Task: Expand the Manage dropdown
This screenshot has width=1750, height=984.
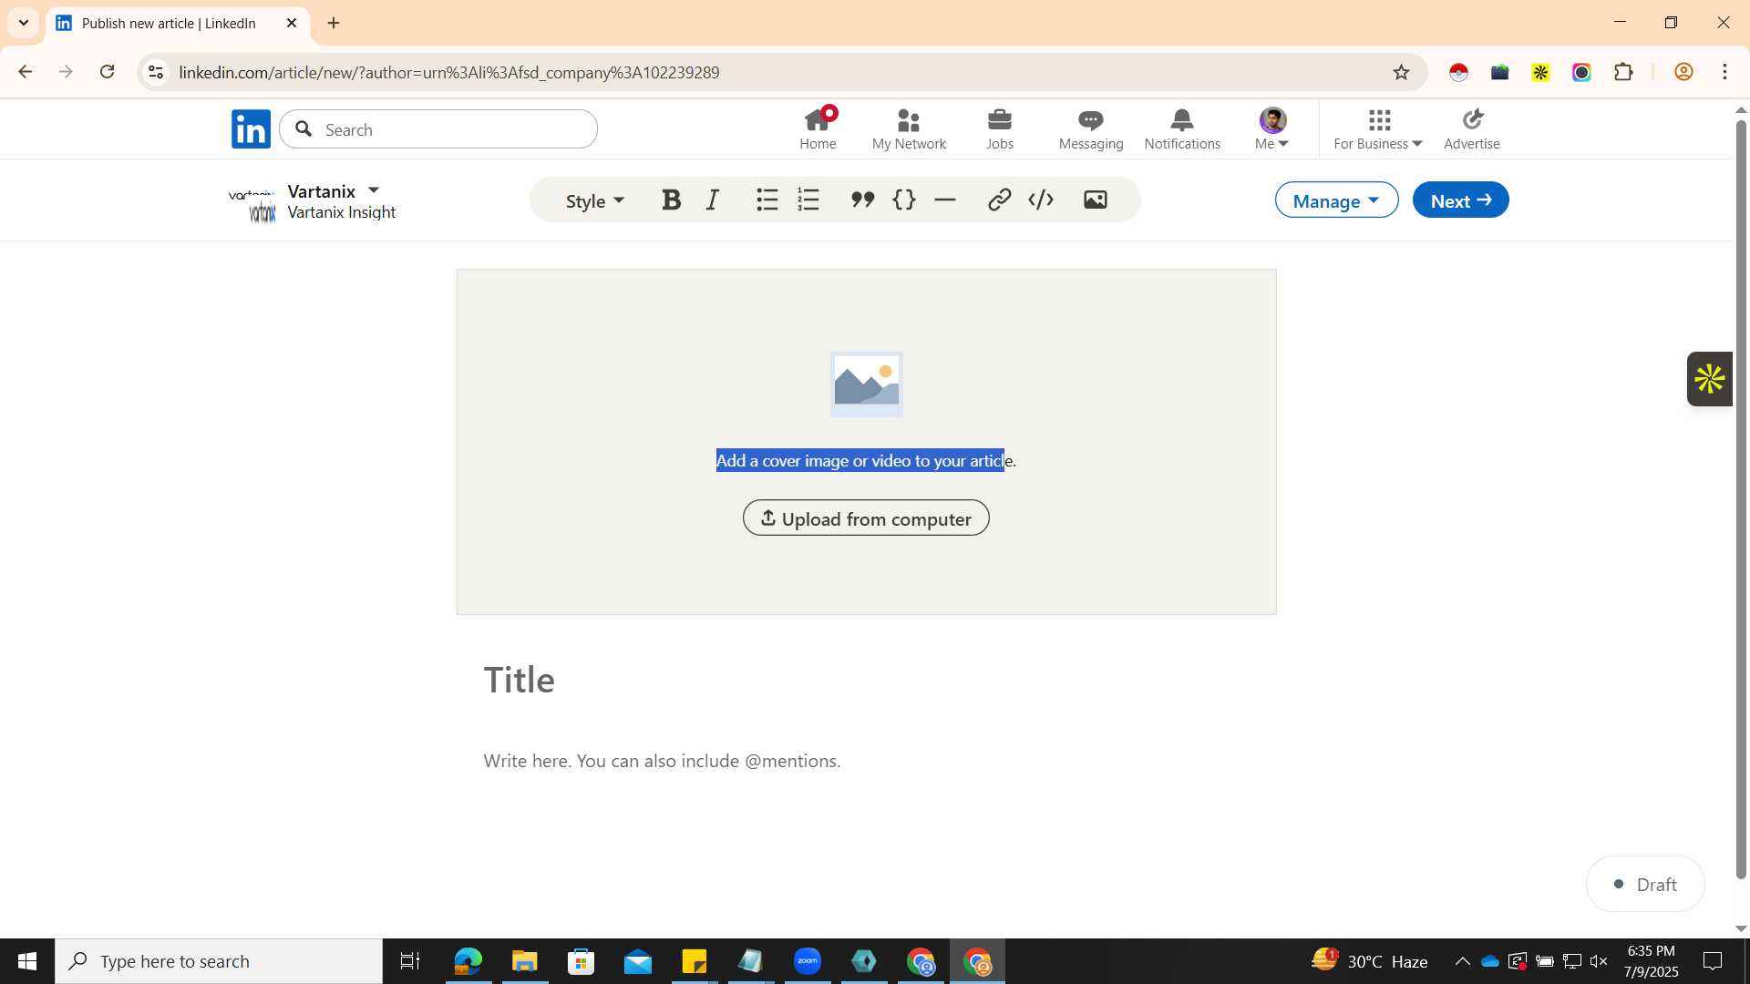Action: pyautogui.click(x=1336, y=200)
